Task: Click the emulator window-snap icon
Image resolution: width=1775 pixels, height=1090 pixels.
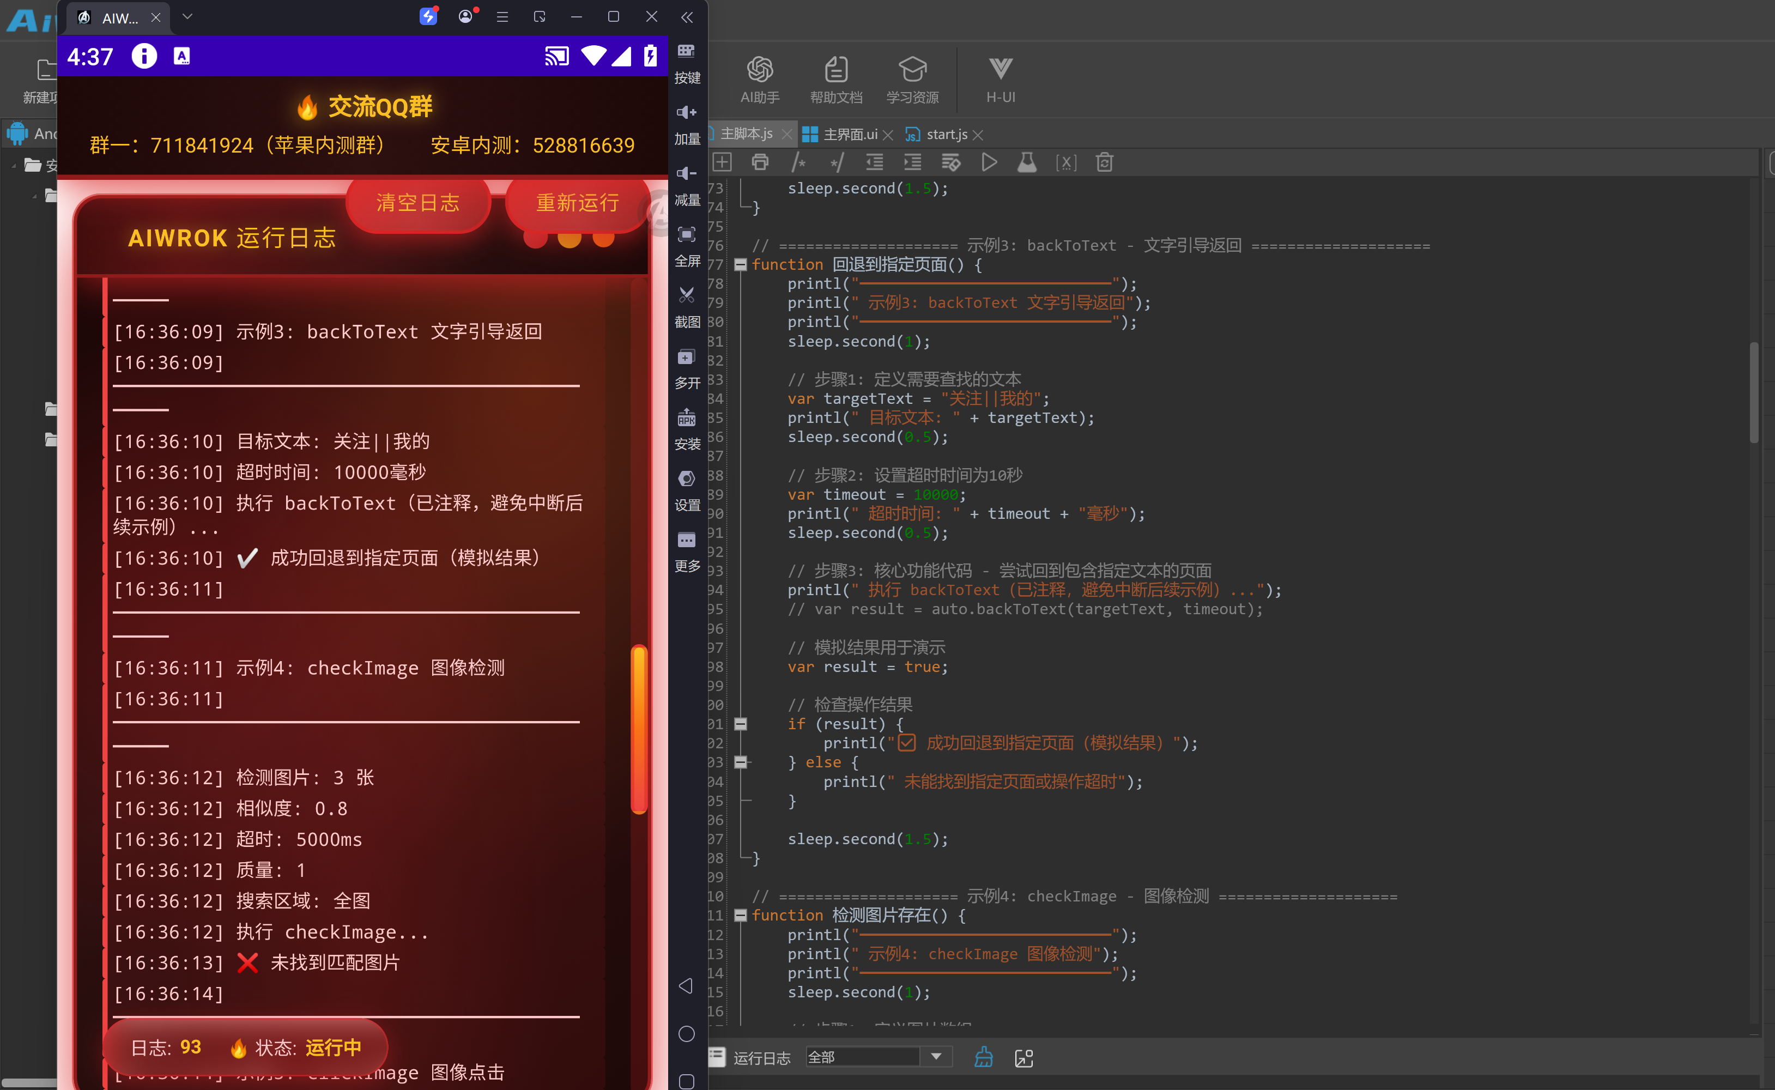Action: point(540,16)
